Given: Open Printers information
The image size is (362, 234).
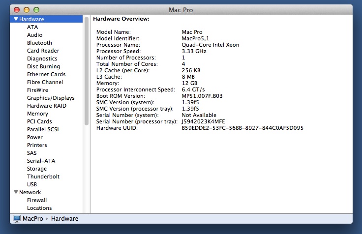Looking at the screenshot, I should tap(37, 145).
